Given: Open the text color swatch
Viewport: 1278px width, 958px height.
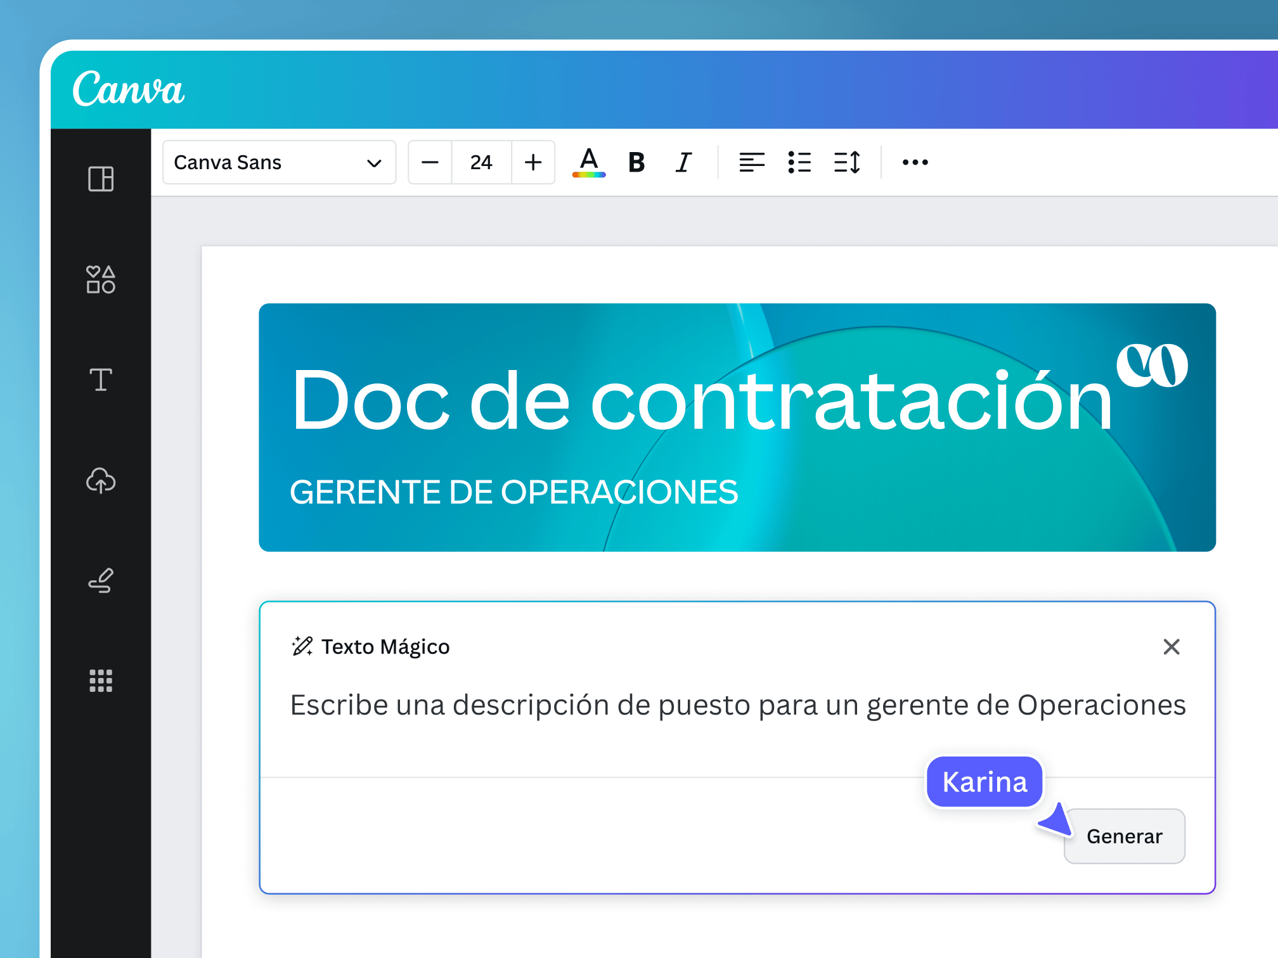Looking at the screenshot, I should 588,162.
